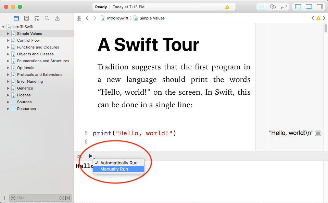Click the playground run play button

[x=90, y=156]
